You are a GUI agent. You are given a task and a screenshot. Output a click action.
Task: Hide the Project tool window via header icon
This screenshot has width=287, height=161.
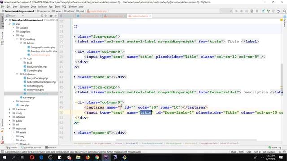56,16
